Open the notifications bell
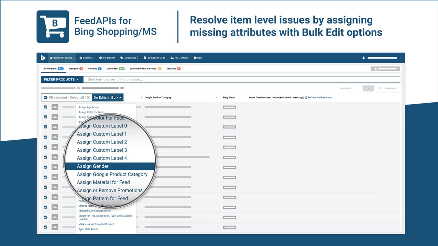The image size is (438, 246). (363, 58)
